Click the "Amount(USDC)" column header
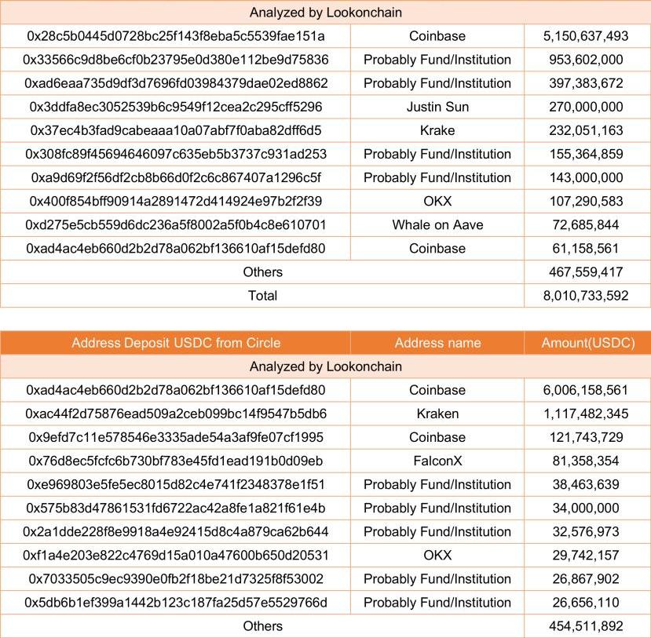651x638 pixels. pyautogui.click(x=587, y=343)
